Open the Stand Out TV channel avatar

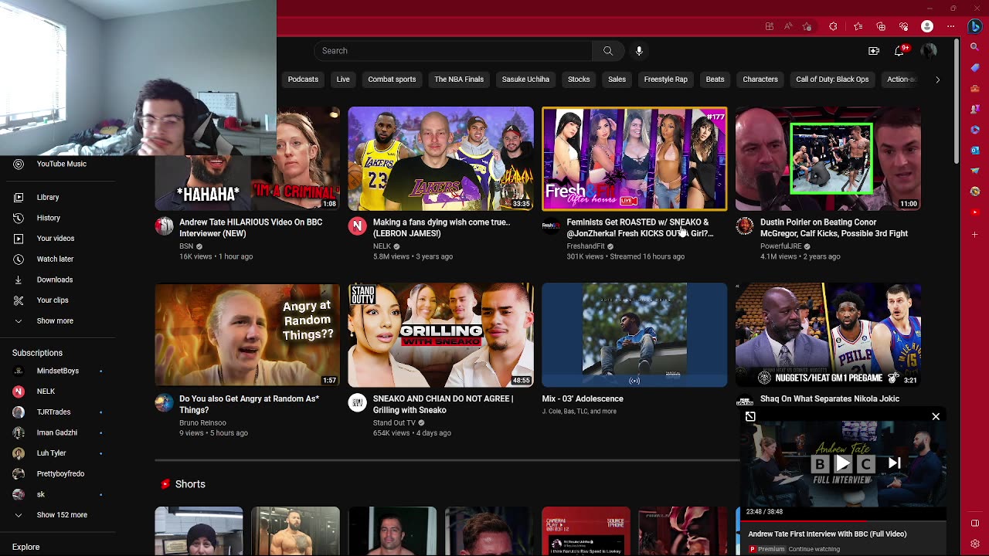(x=357, y=402)
